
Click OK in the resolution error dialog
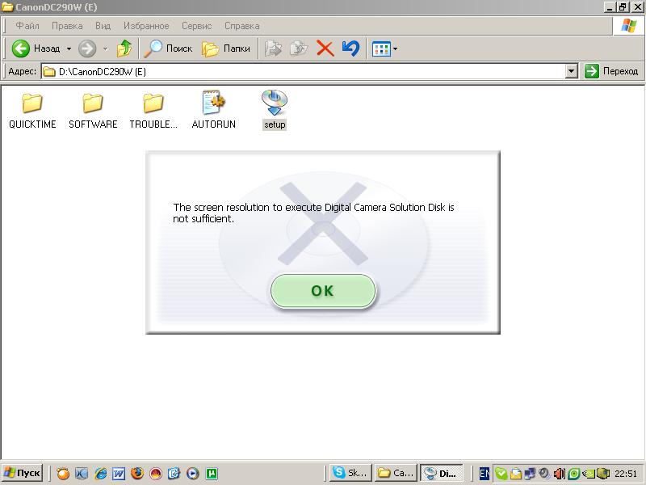click(323, 291)
